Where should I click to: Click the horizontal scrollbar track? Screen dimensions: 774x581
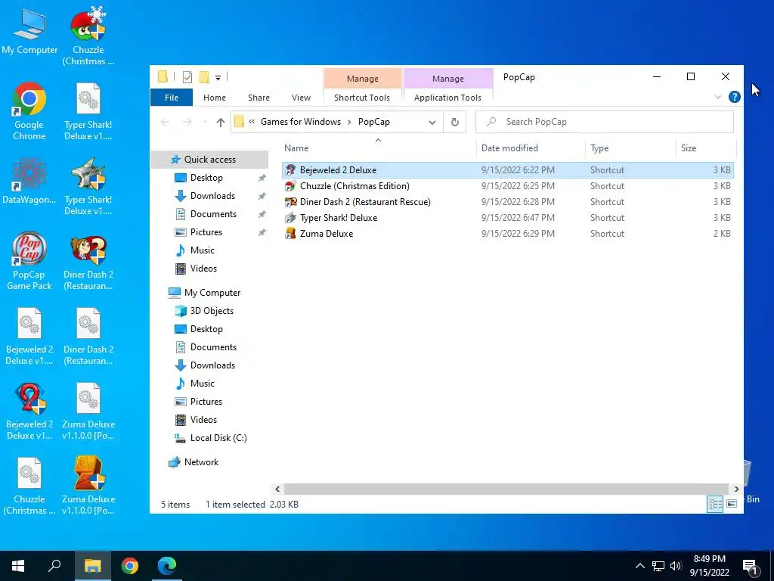coord(506,489)
